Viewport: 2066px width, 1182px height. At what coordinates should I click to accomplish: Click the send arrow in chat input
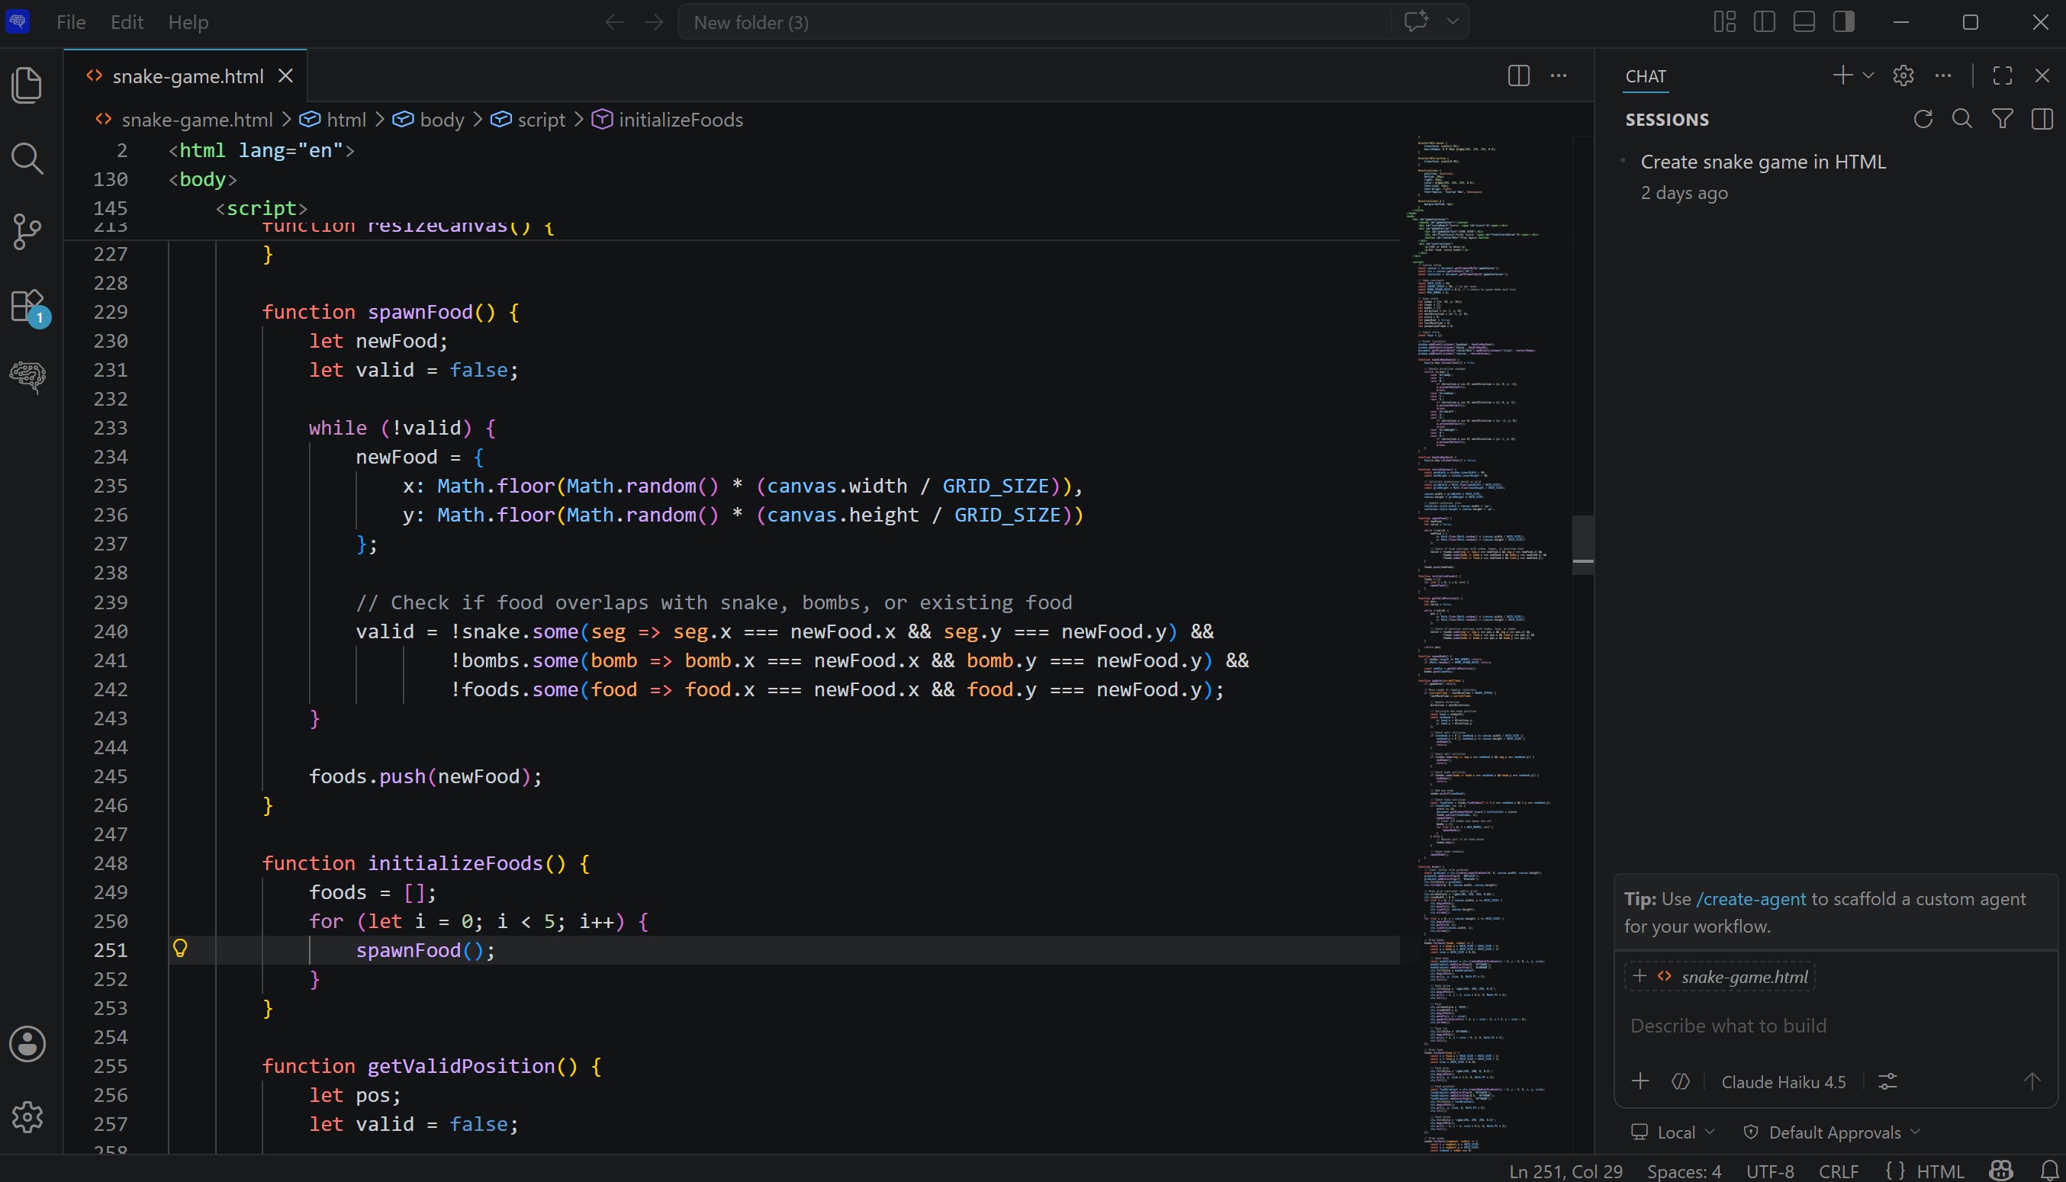click(x=2032, y=1081)
